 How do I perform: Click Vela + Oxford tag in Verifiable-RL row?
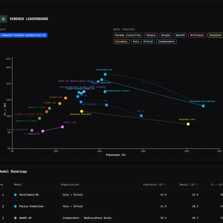pyautogui.click(x=72, y=195)
